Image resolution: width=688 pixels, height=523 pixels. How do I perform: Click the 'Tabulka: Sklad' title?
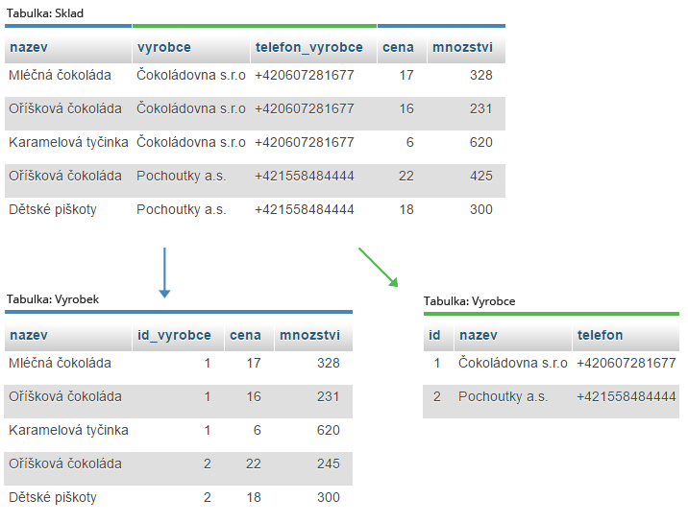click(45, 14)
